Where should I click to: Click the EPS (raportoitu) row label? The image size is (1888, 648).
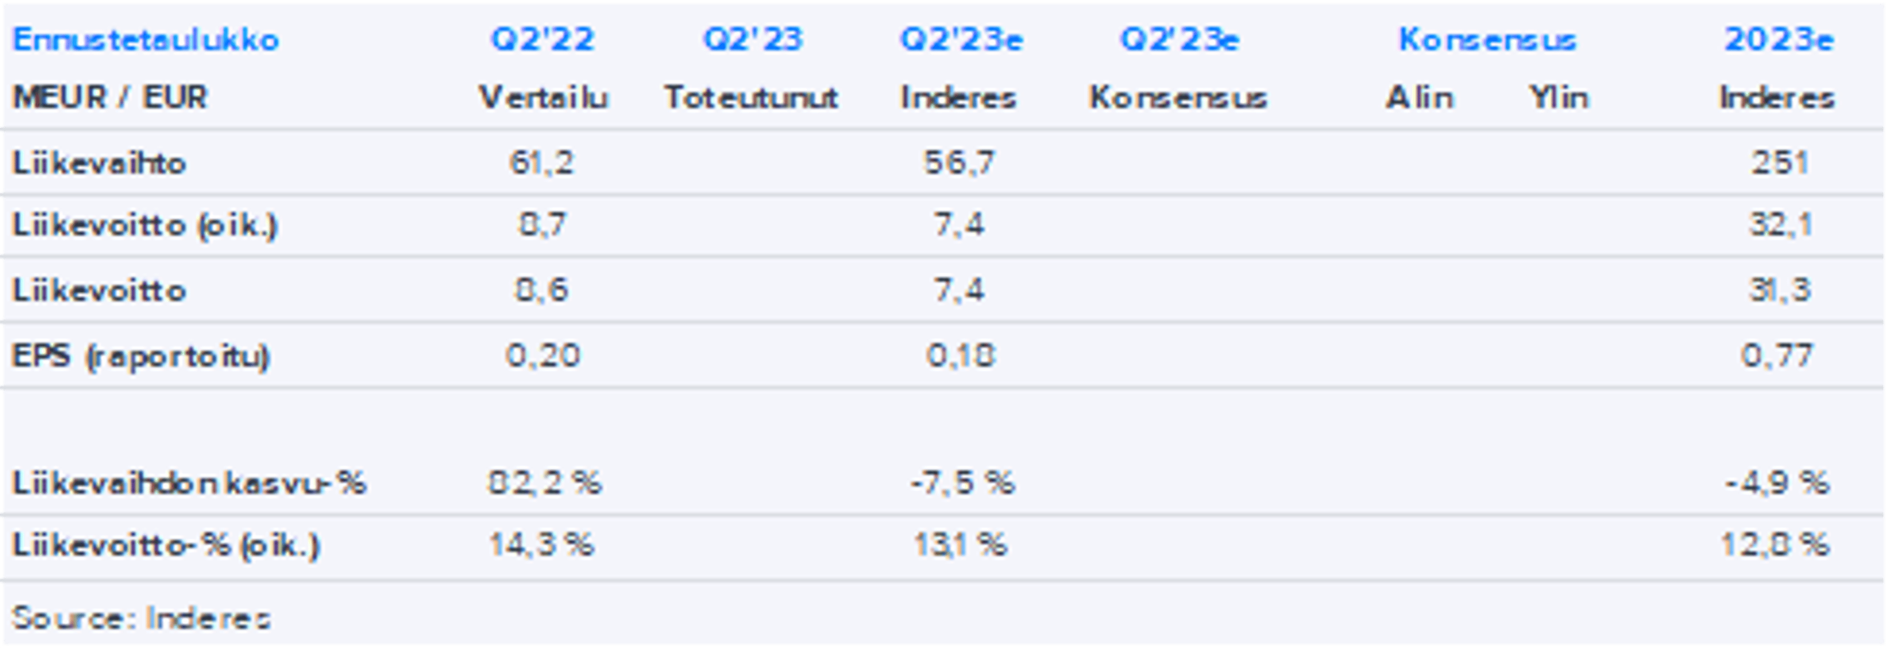click(141, 356)
